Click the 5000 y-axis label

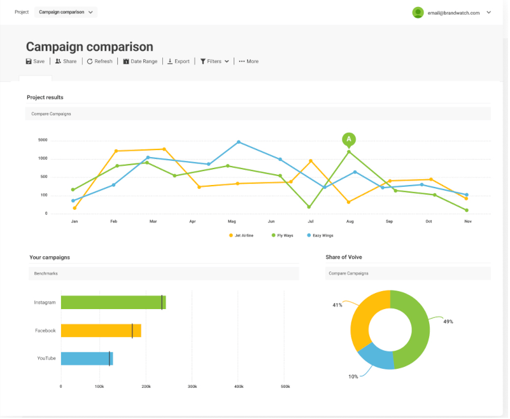43,140
